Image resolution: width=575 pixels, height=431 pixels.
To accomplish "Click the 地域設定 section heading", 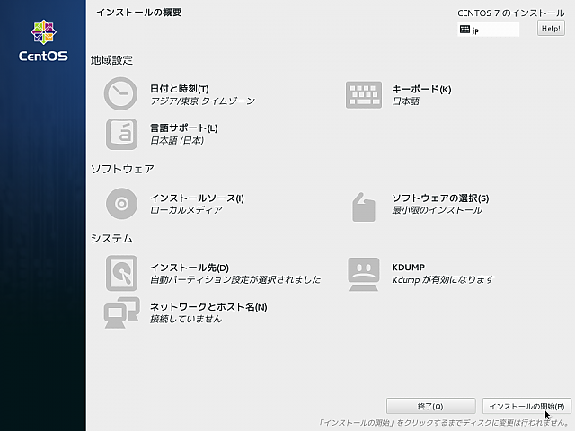I will click(x=111, y=60).
